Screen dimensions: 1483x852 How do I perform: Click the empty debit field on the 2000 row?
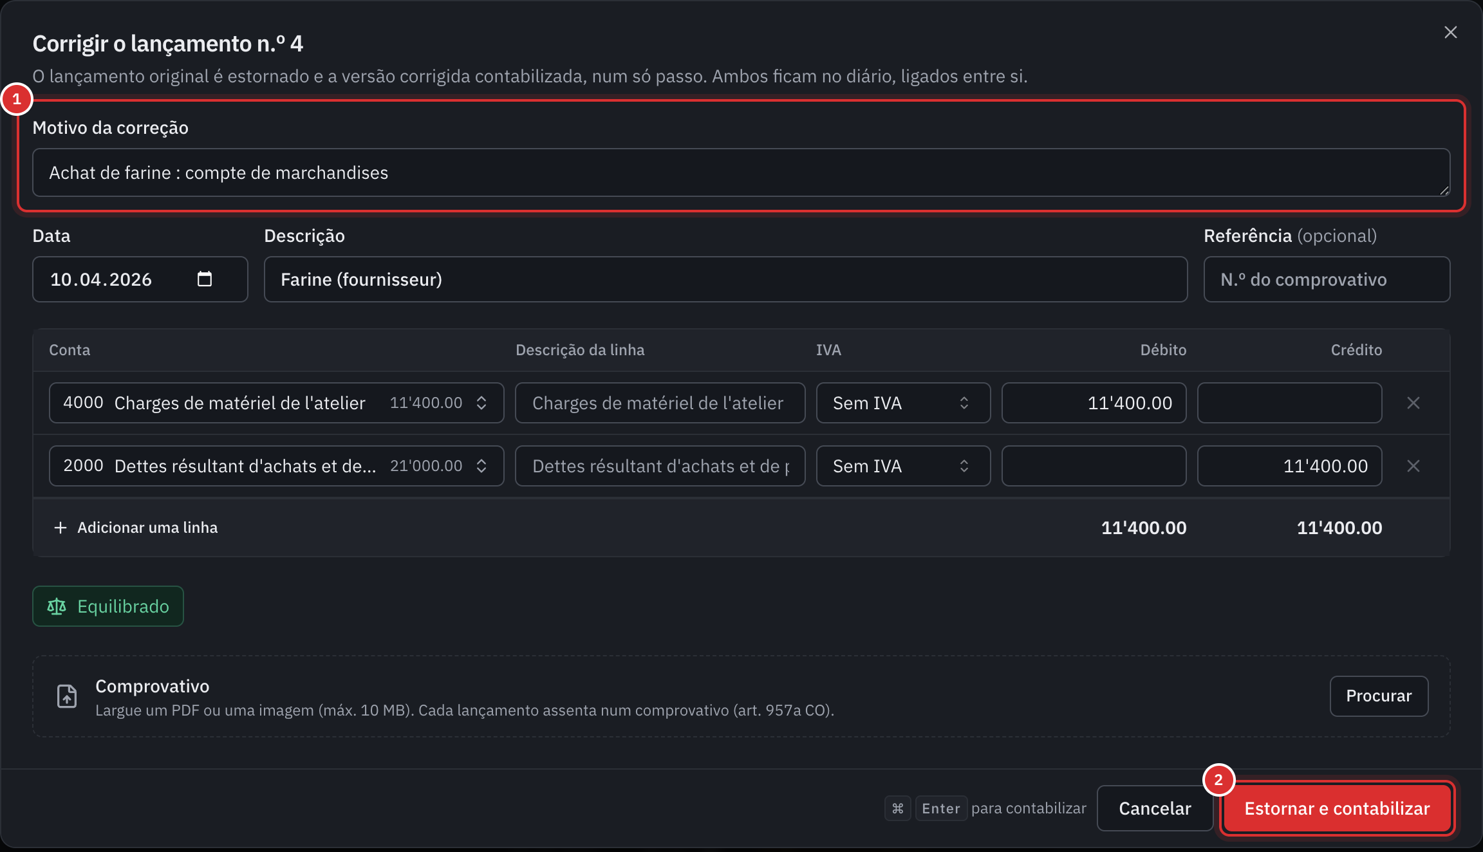coord(1094,466)
